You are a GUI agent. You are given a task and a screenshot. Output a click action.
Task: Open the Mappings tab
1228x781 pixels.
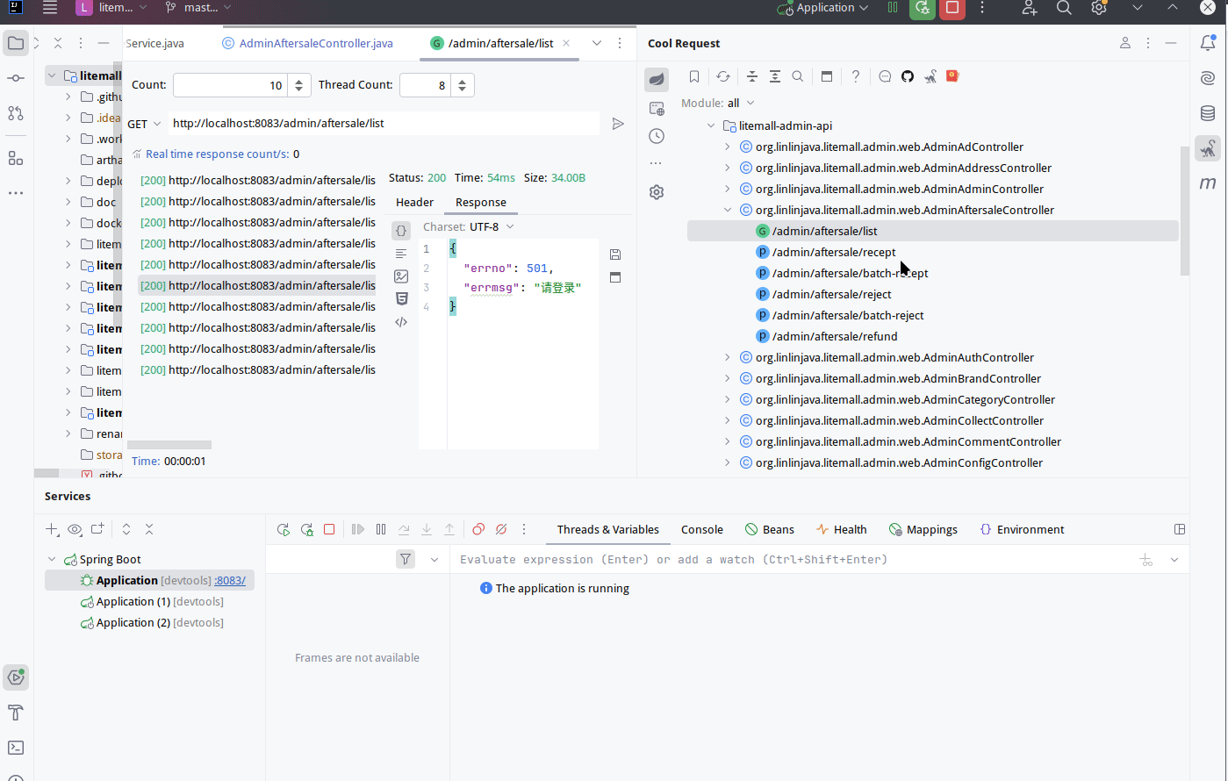923,529
